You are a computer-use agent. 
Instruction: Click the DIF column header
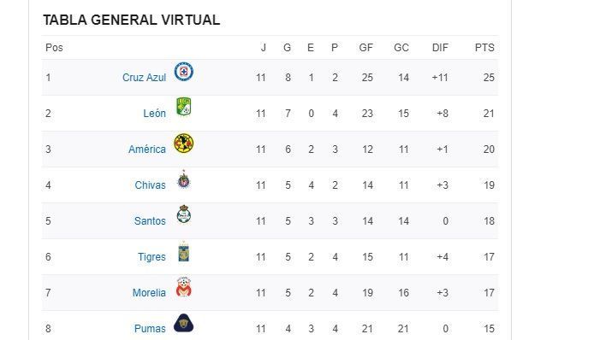(x=440, y=48)
